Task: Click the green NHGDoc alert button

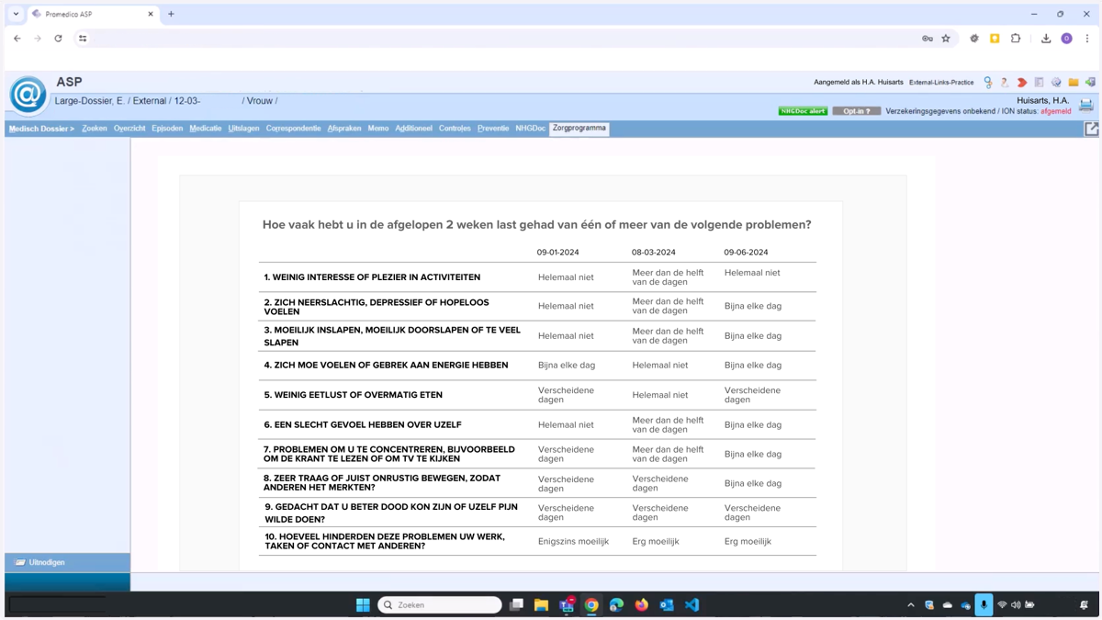Action: [x=803, y=111]
